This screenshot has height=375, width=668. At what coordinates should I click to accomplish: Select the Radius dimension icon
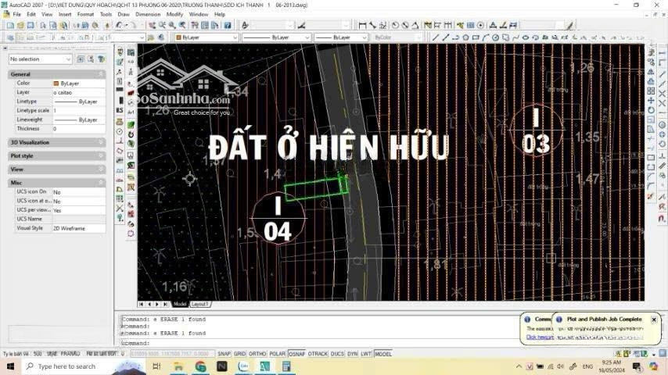coord(395,26)
